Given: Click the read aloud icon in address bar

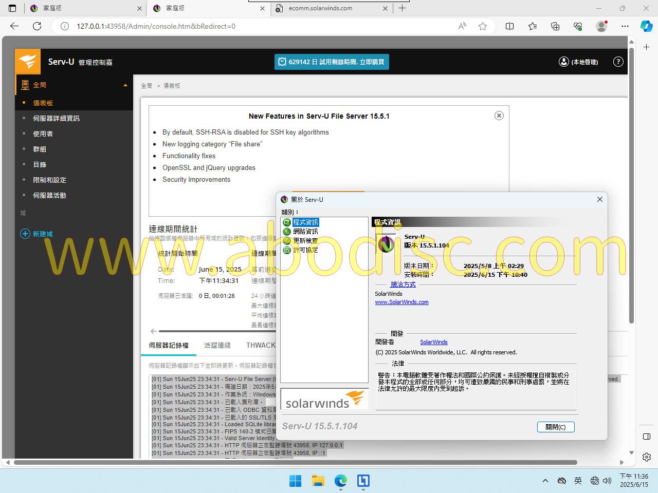Looking at the screenshot, I should click(x=462, y=26).
